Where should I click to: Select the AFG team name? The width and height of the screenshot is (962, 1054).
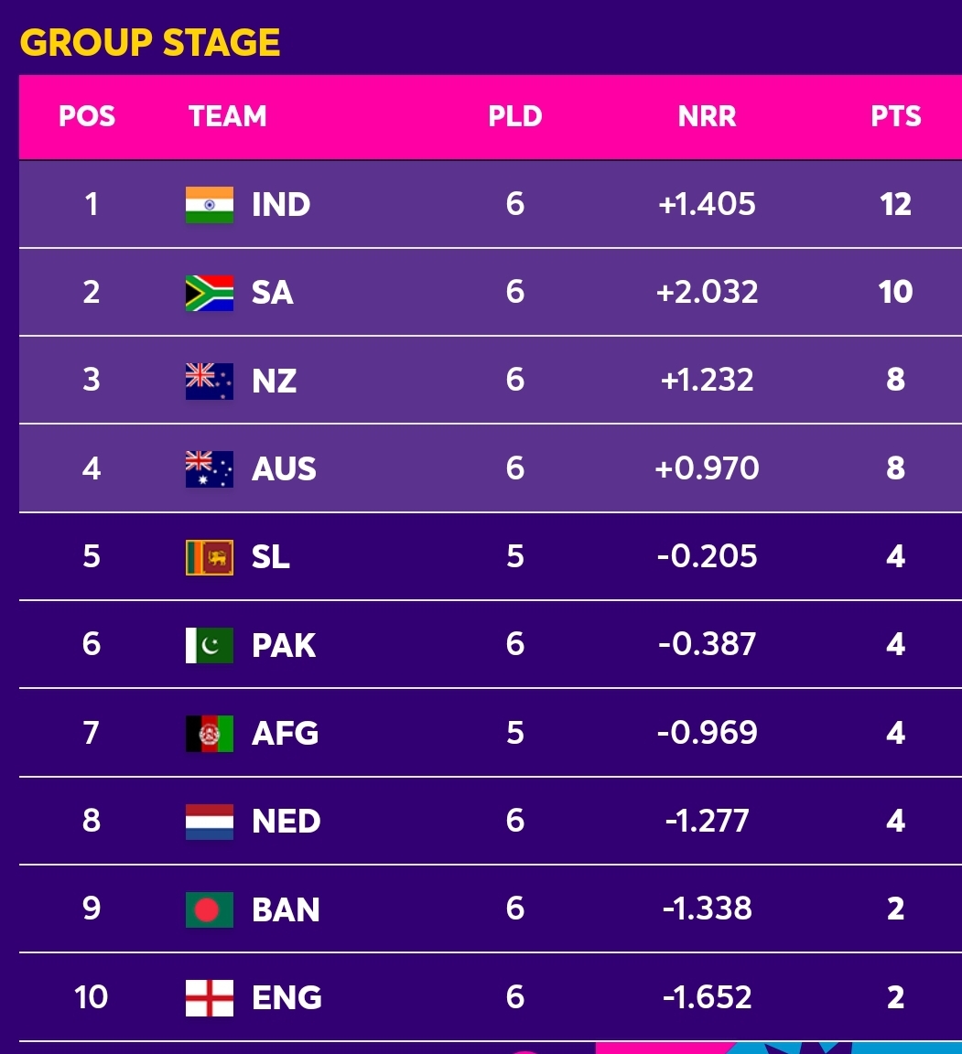[x=285, y=734]
